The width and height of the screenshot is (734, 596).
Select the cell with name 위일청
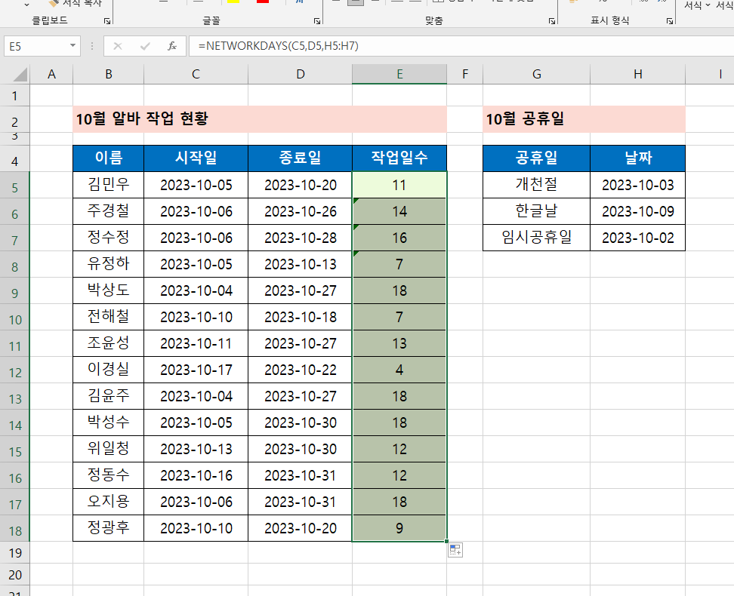tap(109, 449)
